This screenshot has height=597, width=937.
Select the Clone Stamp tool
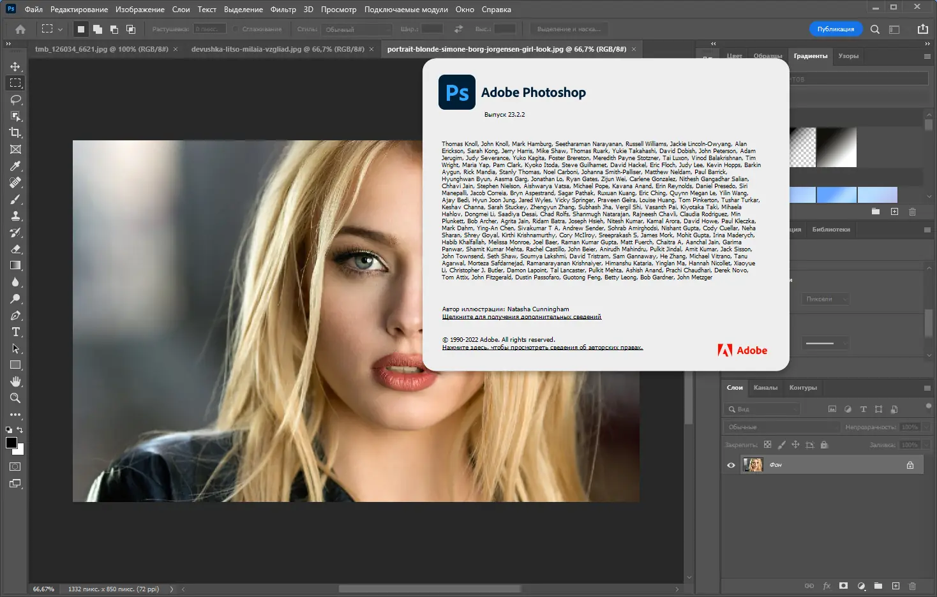15,216
